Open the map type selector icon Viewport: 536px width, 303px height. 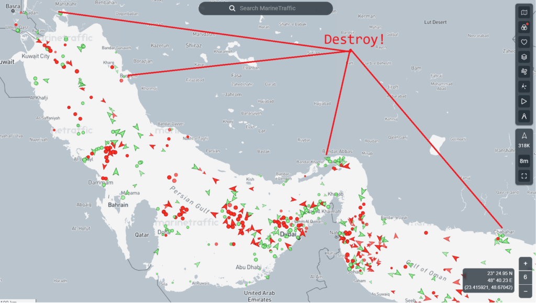524,12
